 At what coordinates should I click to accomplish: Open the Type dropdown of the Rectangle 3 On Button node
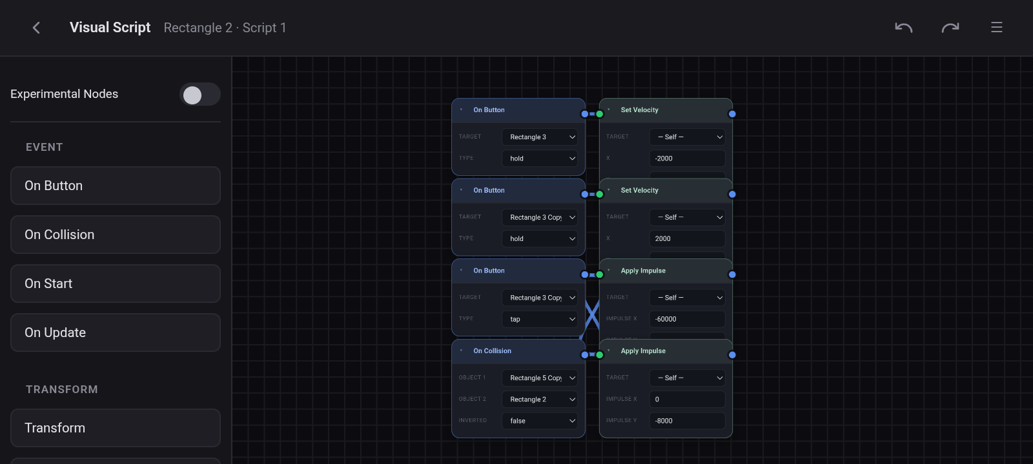540,158
